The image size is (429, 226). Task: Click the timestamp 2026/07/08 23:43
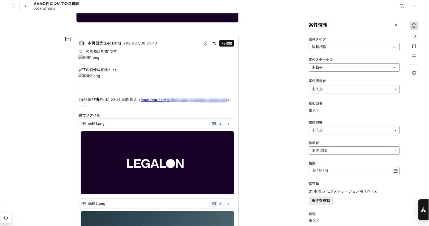coord(140,43)
